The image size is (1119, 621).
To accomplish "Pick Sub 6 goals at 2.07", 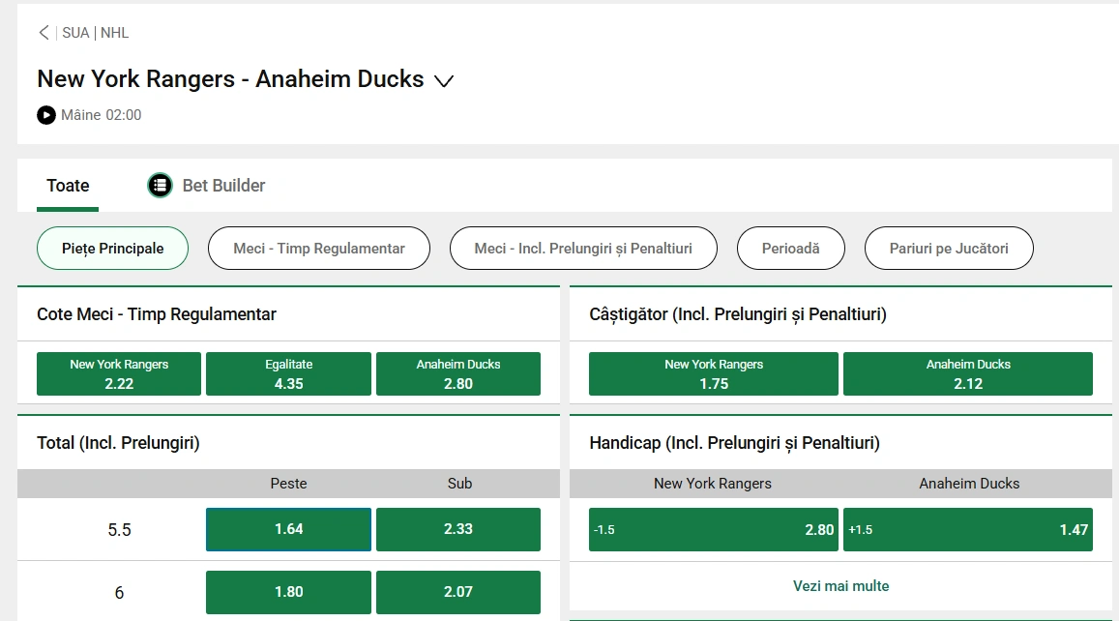I will (458, 592).
